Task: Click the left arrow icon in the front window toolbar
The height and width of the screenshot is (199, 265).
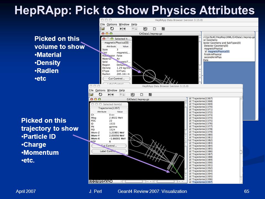Action: coord(109,95)
